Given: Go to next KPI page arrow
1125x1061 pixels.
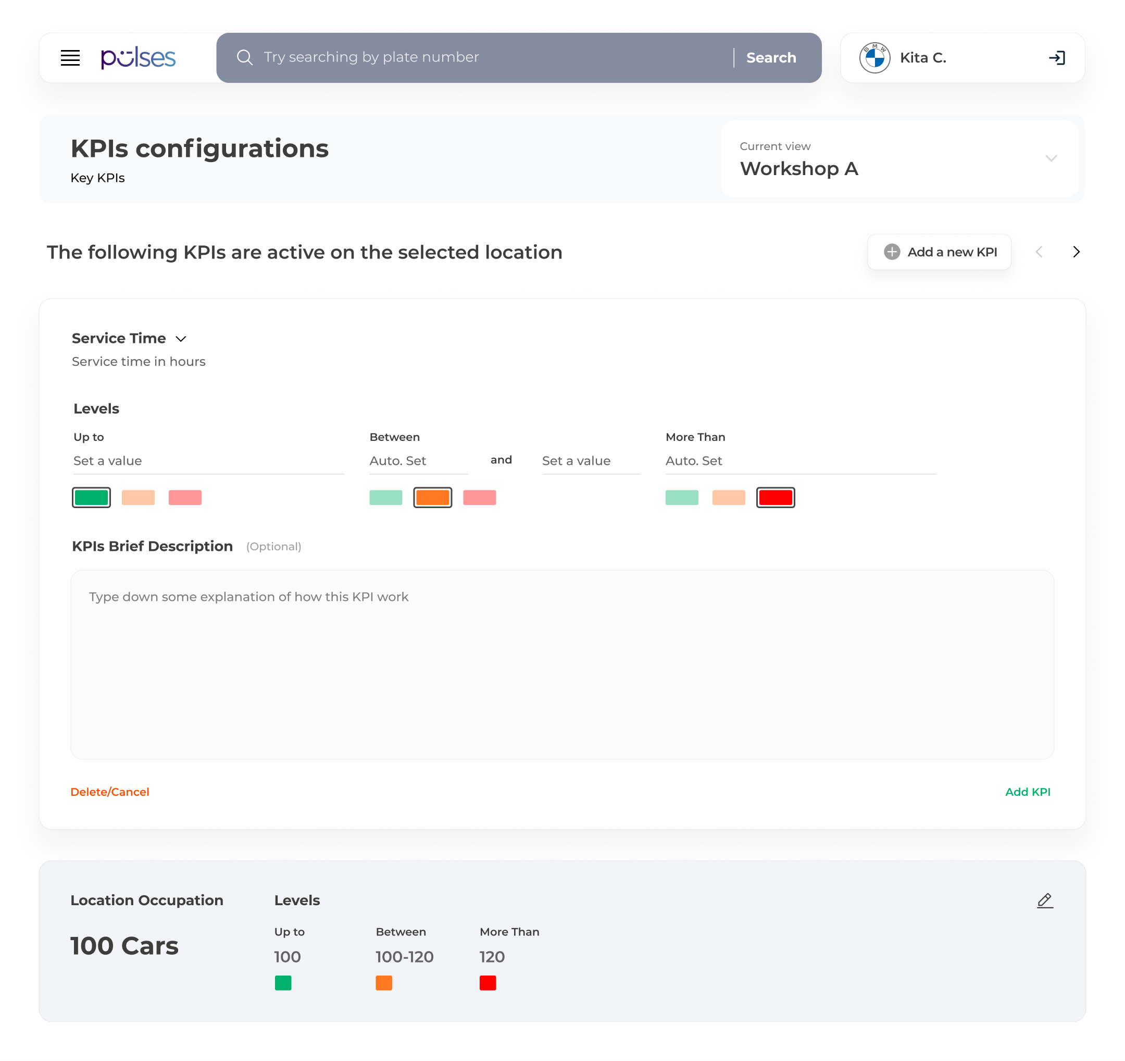Looking at the screenshot, I should coord(1076,252).
